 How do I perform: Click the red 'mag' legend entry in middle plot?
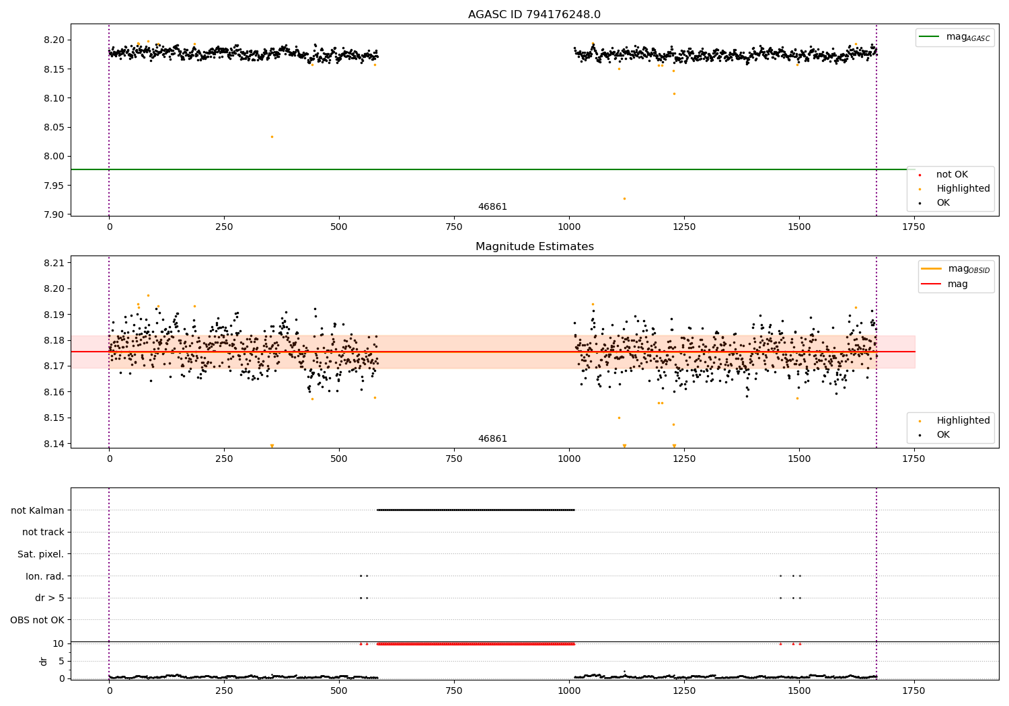click(944, 284)
